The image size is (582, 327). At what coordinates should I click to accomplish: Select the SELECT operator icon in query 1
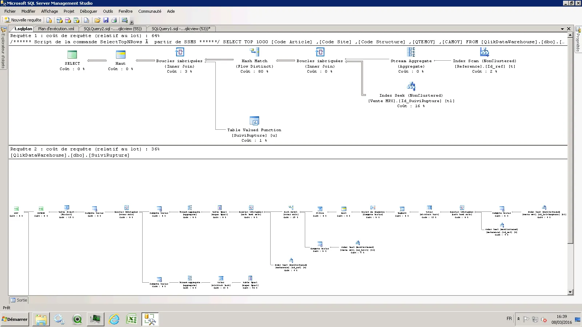pyautogui.click(x=72, y=54)
